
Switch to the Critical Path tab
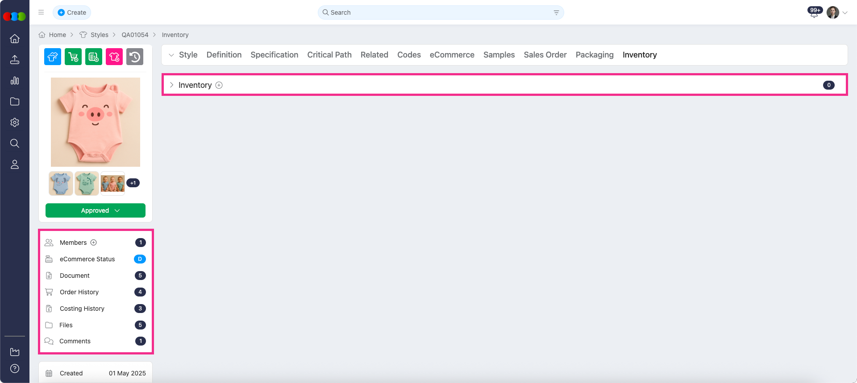tap(329, 55)
